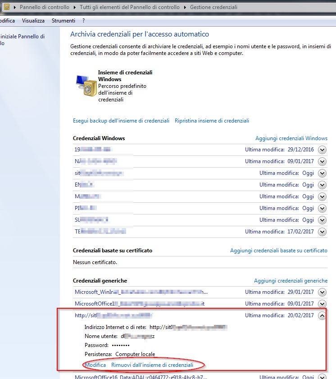Open breadcrumb arrow before Pannello di controllo
336x379 pixels.
[15, 7]
